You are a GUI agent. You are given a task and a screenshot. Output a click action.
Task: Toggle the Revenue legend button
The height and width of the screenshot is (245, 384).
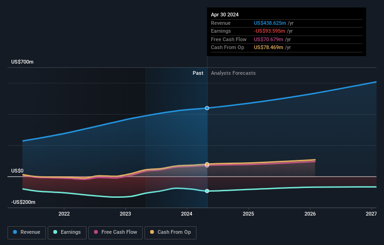(27, 232)
